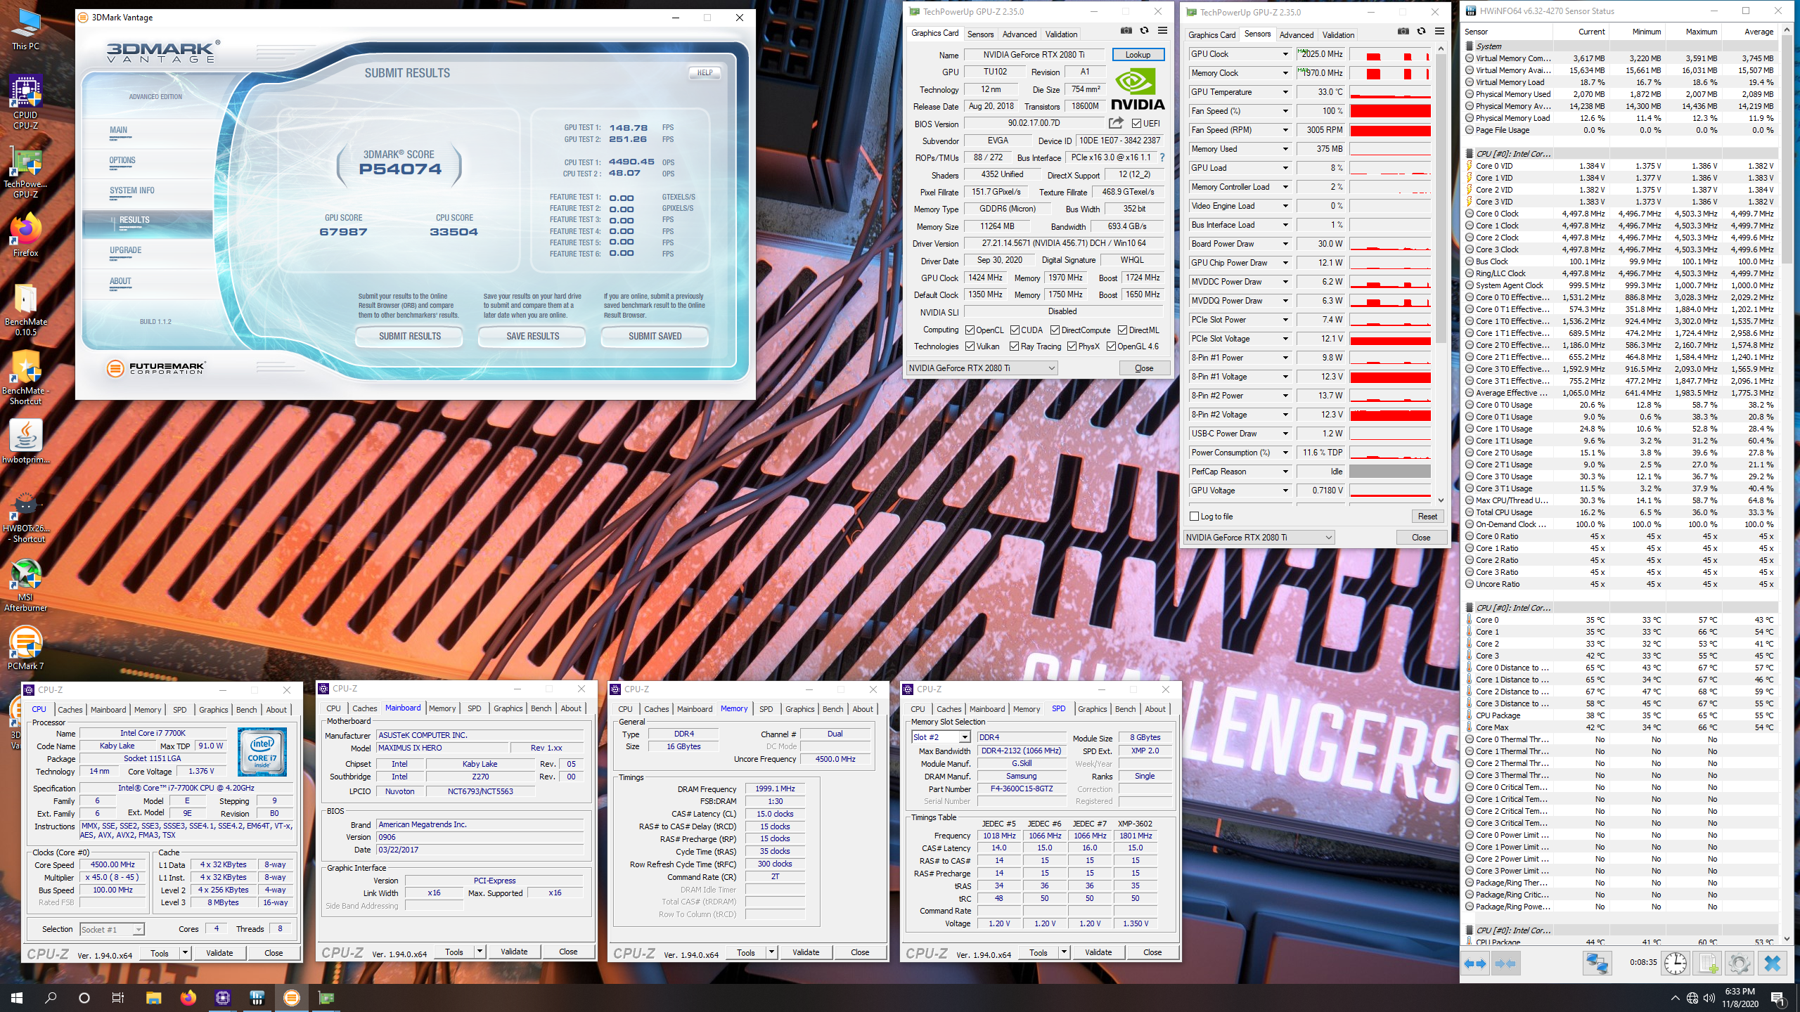Open the This PC desktop icon
The image size is (1800, 1012).
(x=26, y=30)
